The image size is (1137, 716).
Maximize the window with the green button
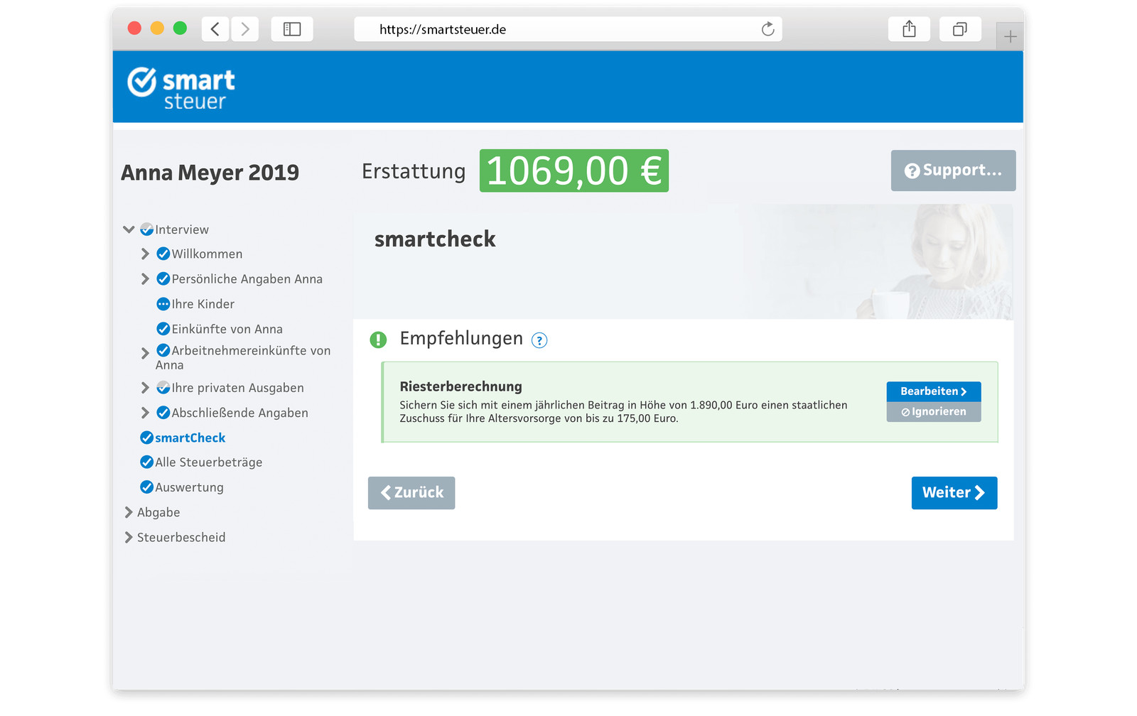(x=180, y=28)
